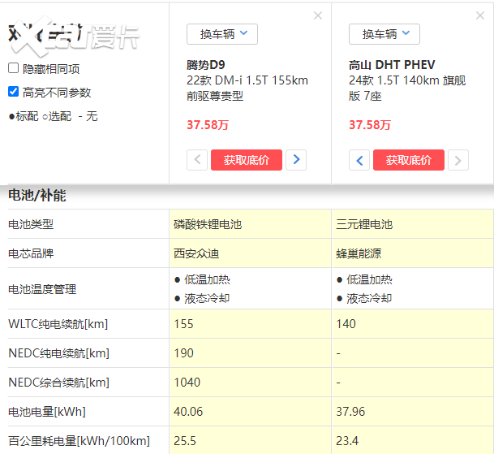Click left arrow under 腾势D9 column
Viewport: 494px width, 454px height.
197,160
